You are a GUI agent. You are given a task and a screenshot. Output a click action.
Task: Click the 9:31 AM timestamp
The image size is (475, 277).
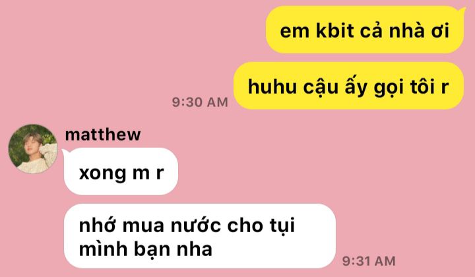pyautogui.click(x=369, y=261)
